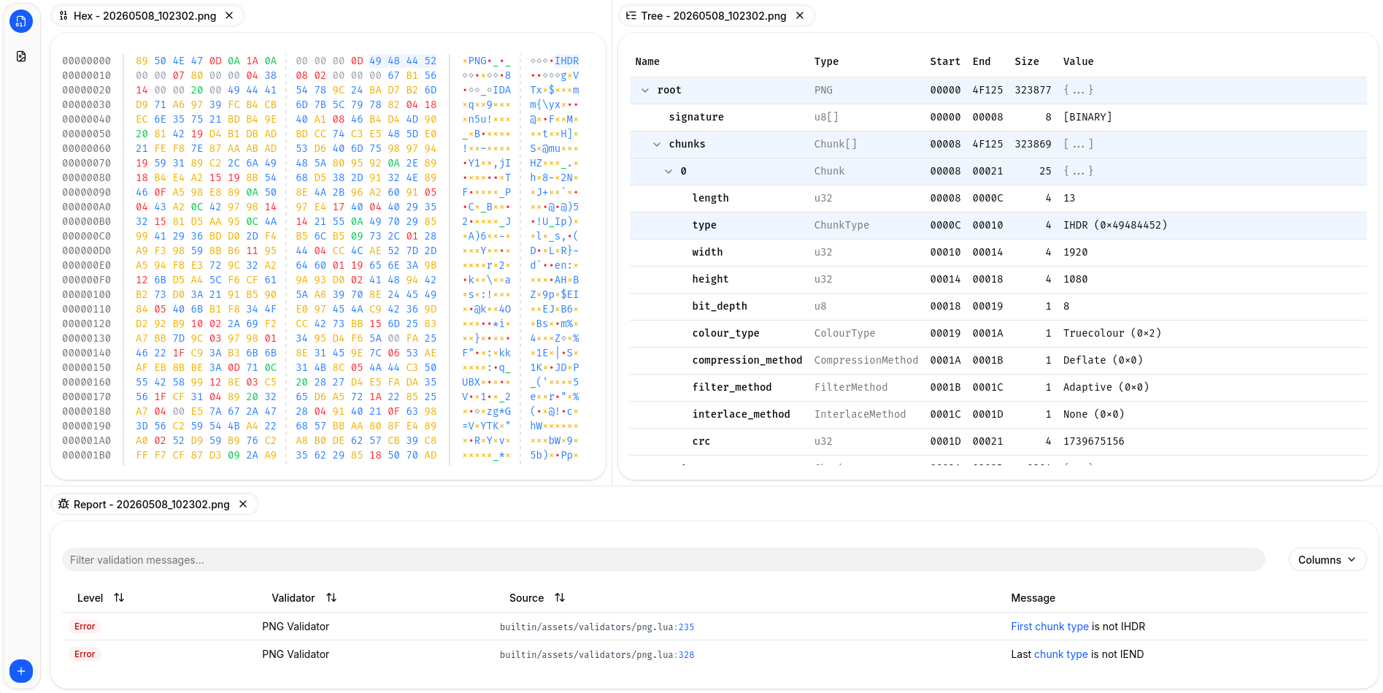The width and height of the screenshot is (1383, 693).
Task: Click the PNG ASCII text in hex view
Action: click(477, 61)
